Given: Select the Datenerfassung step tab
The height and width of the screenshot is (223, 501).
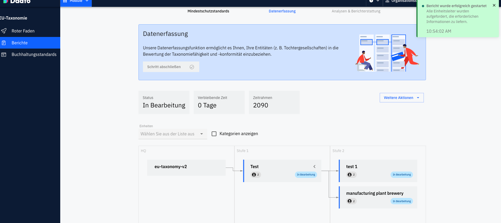Looking at the screenshot, I should tap(282, 11).
